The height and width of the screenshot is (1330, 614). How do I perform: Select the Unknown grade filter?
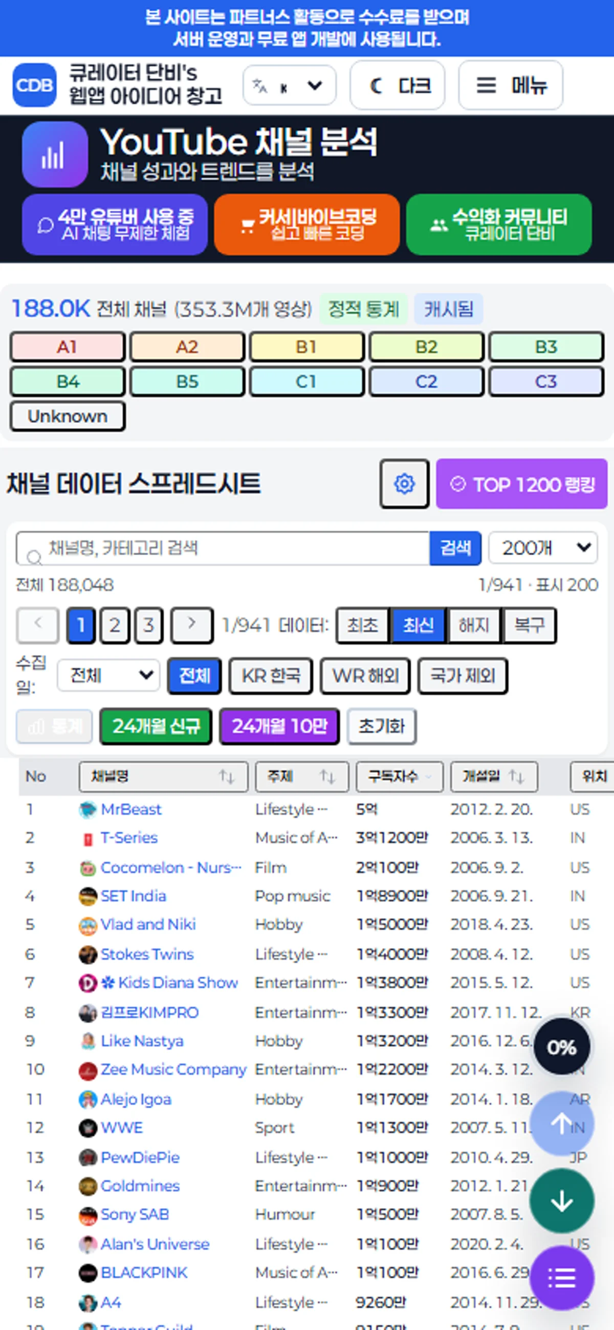[68, 416]
